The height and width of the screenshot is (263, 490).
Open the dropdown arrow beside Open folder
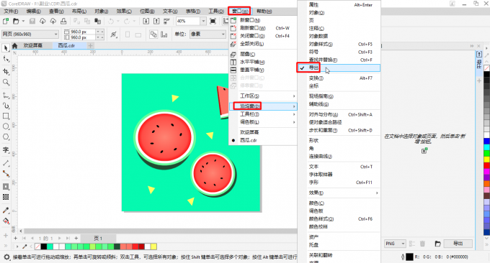[23, 21]
